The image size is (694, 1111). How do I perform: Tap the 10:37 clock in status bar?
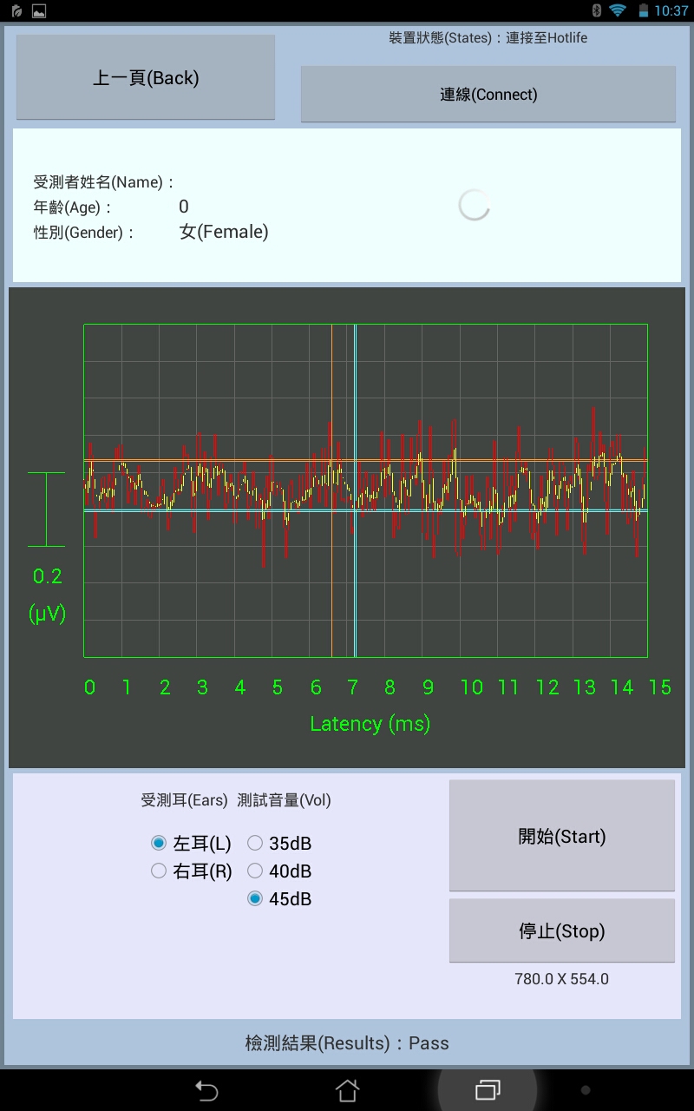click(671, 11)
